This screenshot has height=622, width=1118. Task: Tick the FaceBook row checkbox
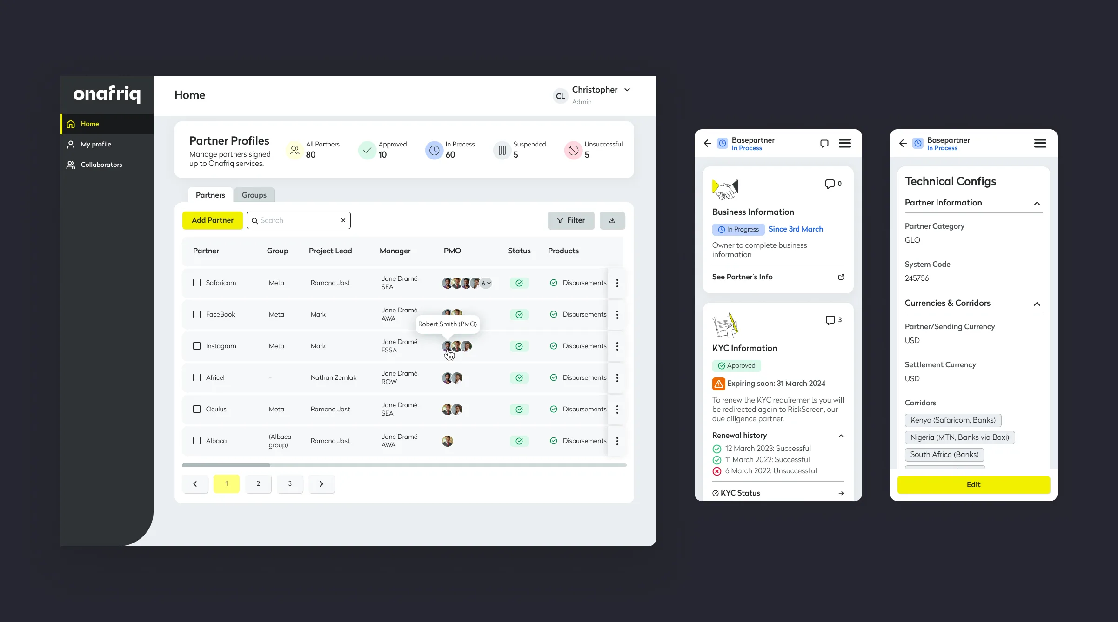(x=197, y=314)
